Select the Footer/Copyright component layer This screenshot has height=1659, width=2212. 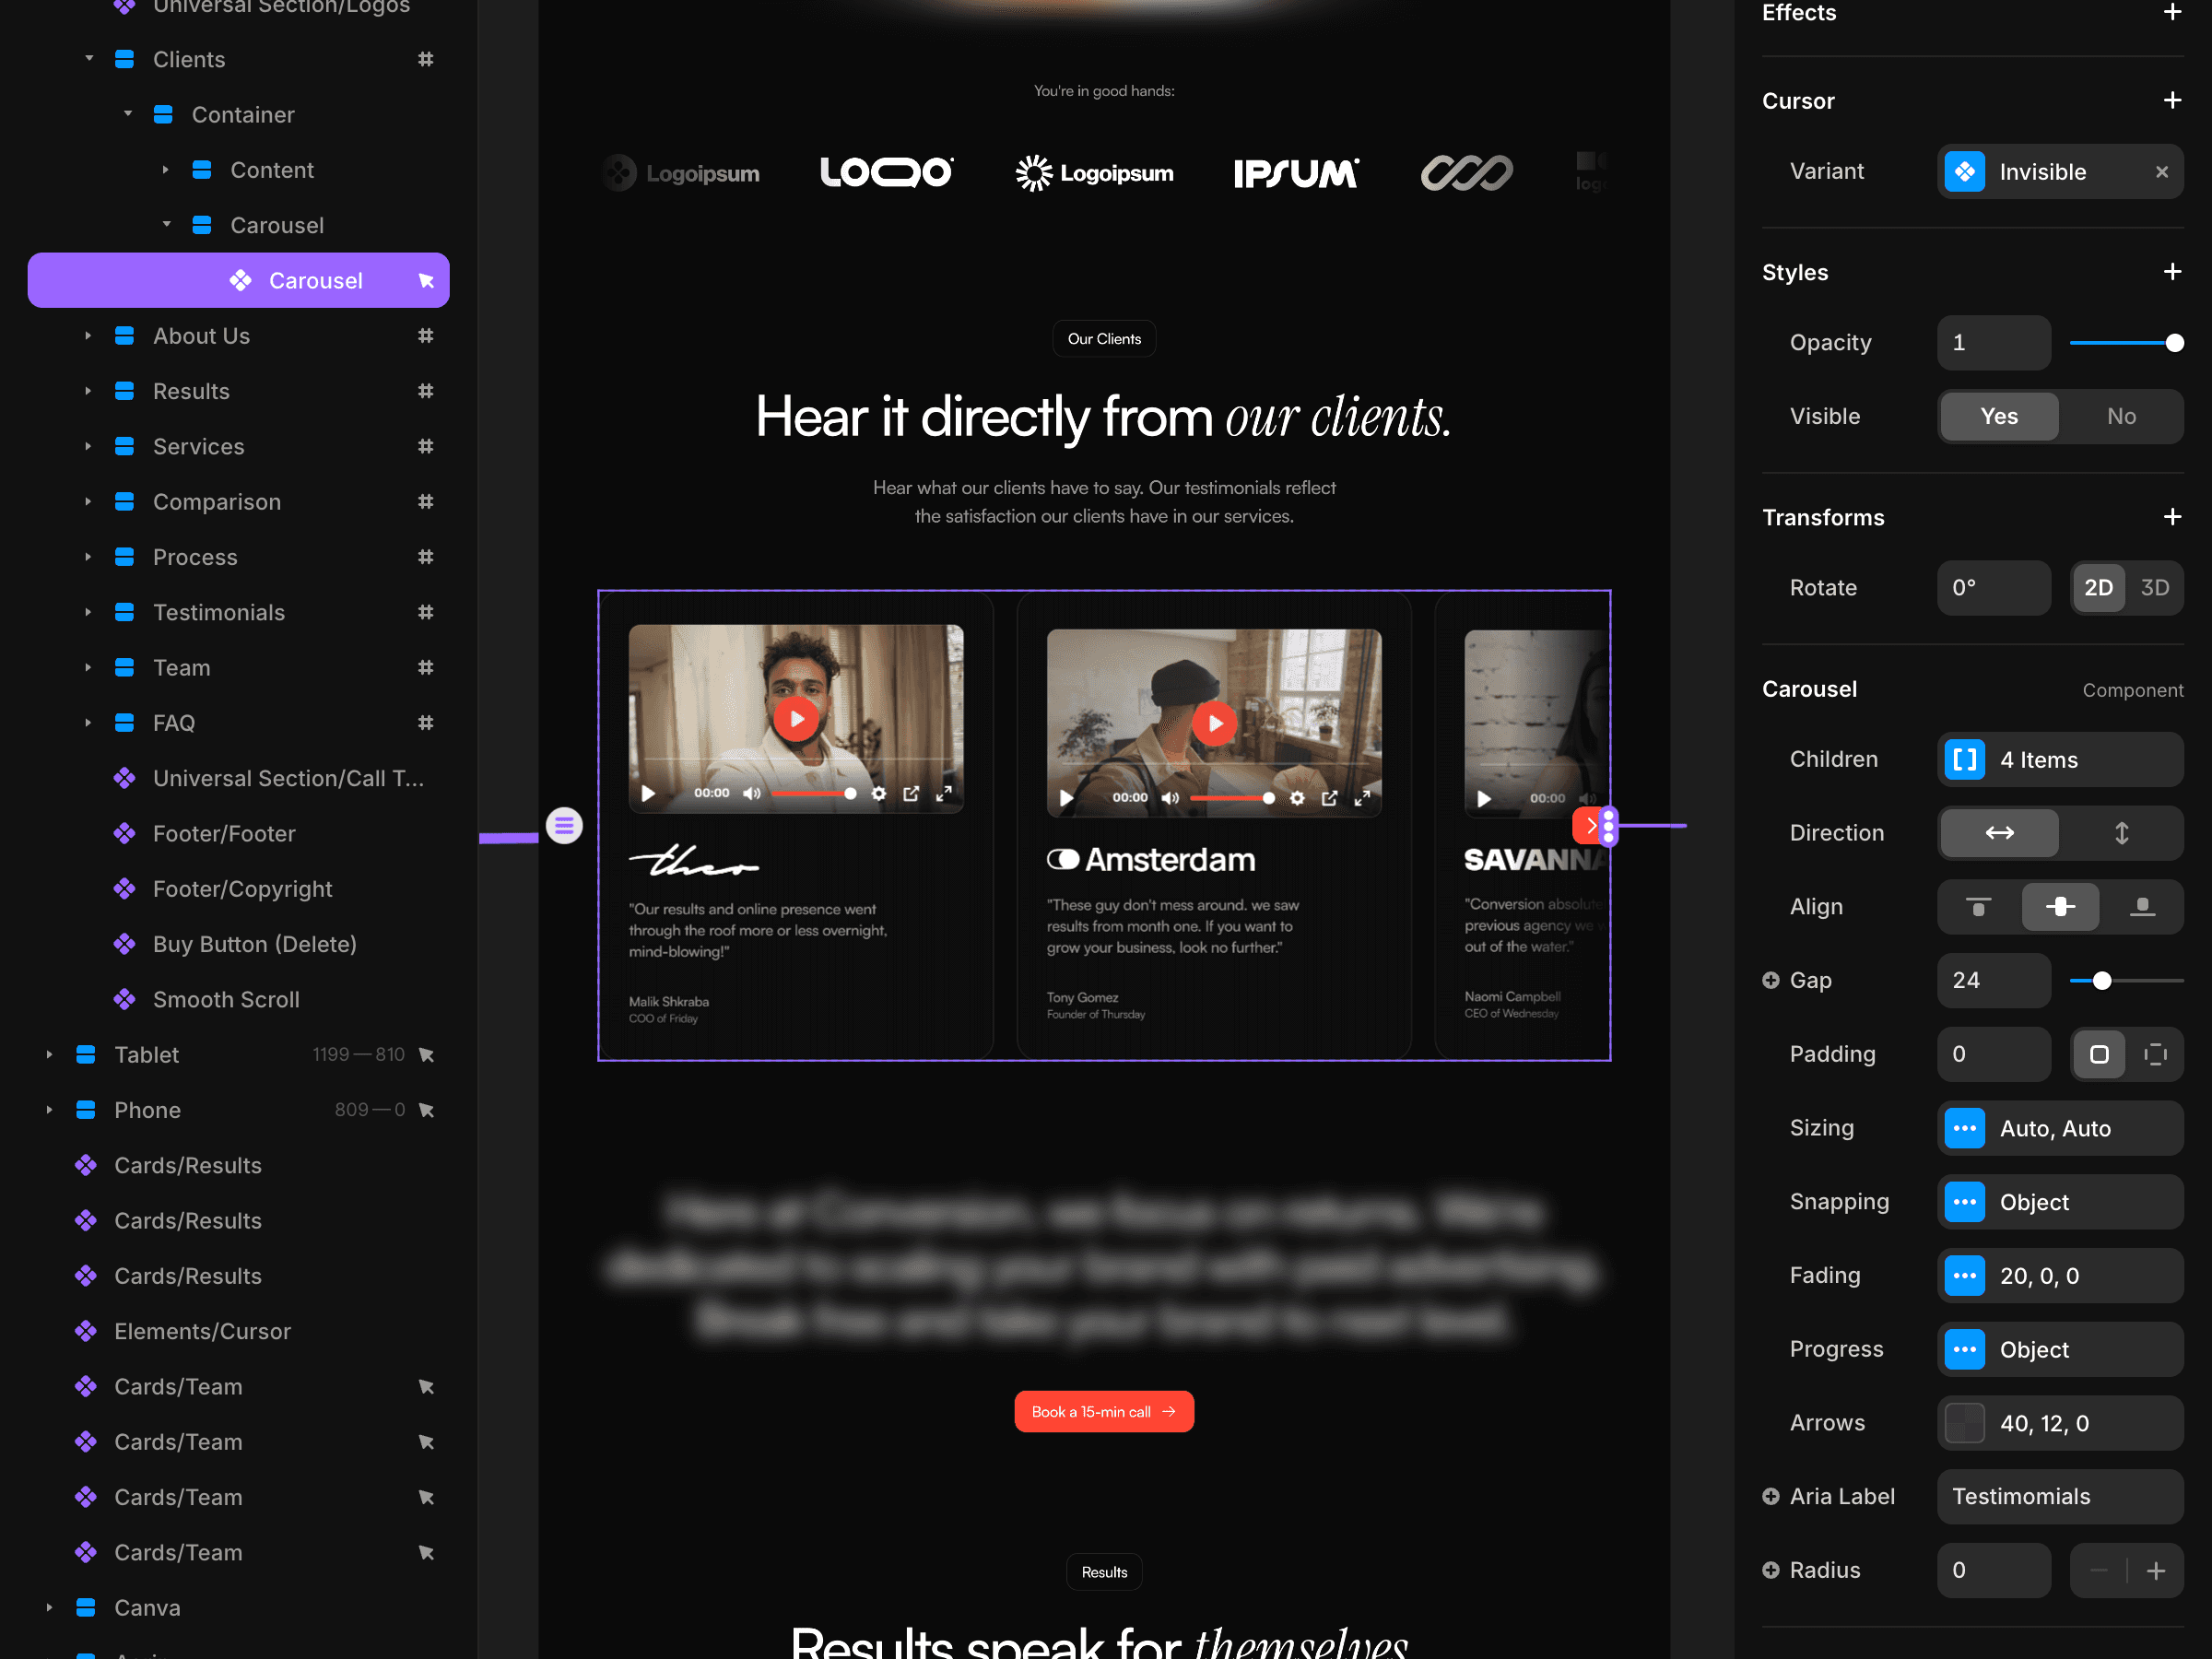click(242, 889)
